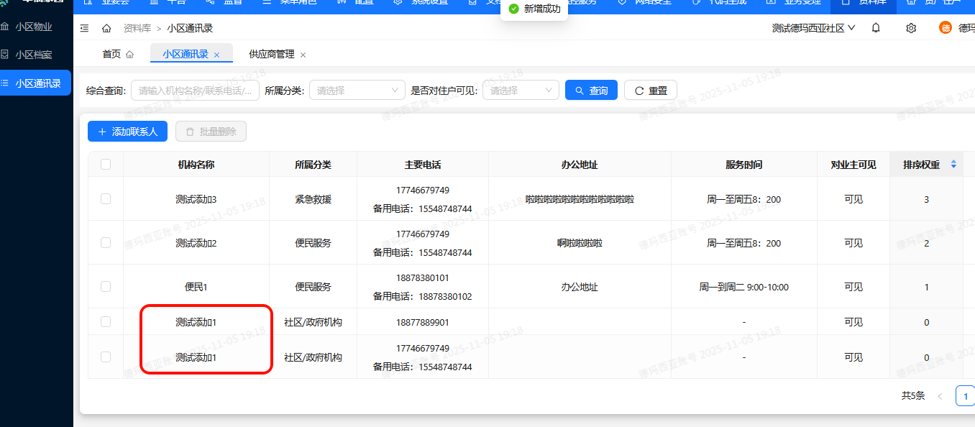Click the home icon in breadcrumb
The image size is (975, 427).
click(x=106, y=28)
